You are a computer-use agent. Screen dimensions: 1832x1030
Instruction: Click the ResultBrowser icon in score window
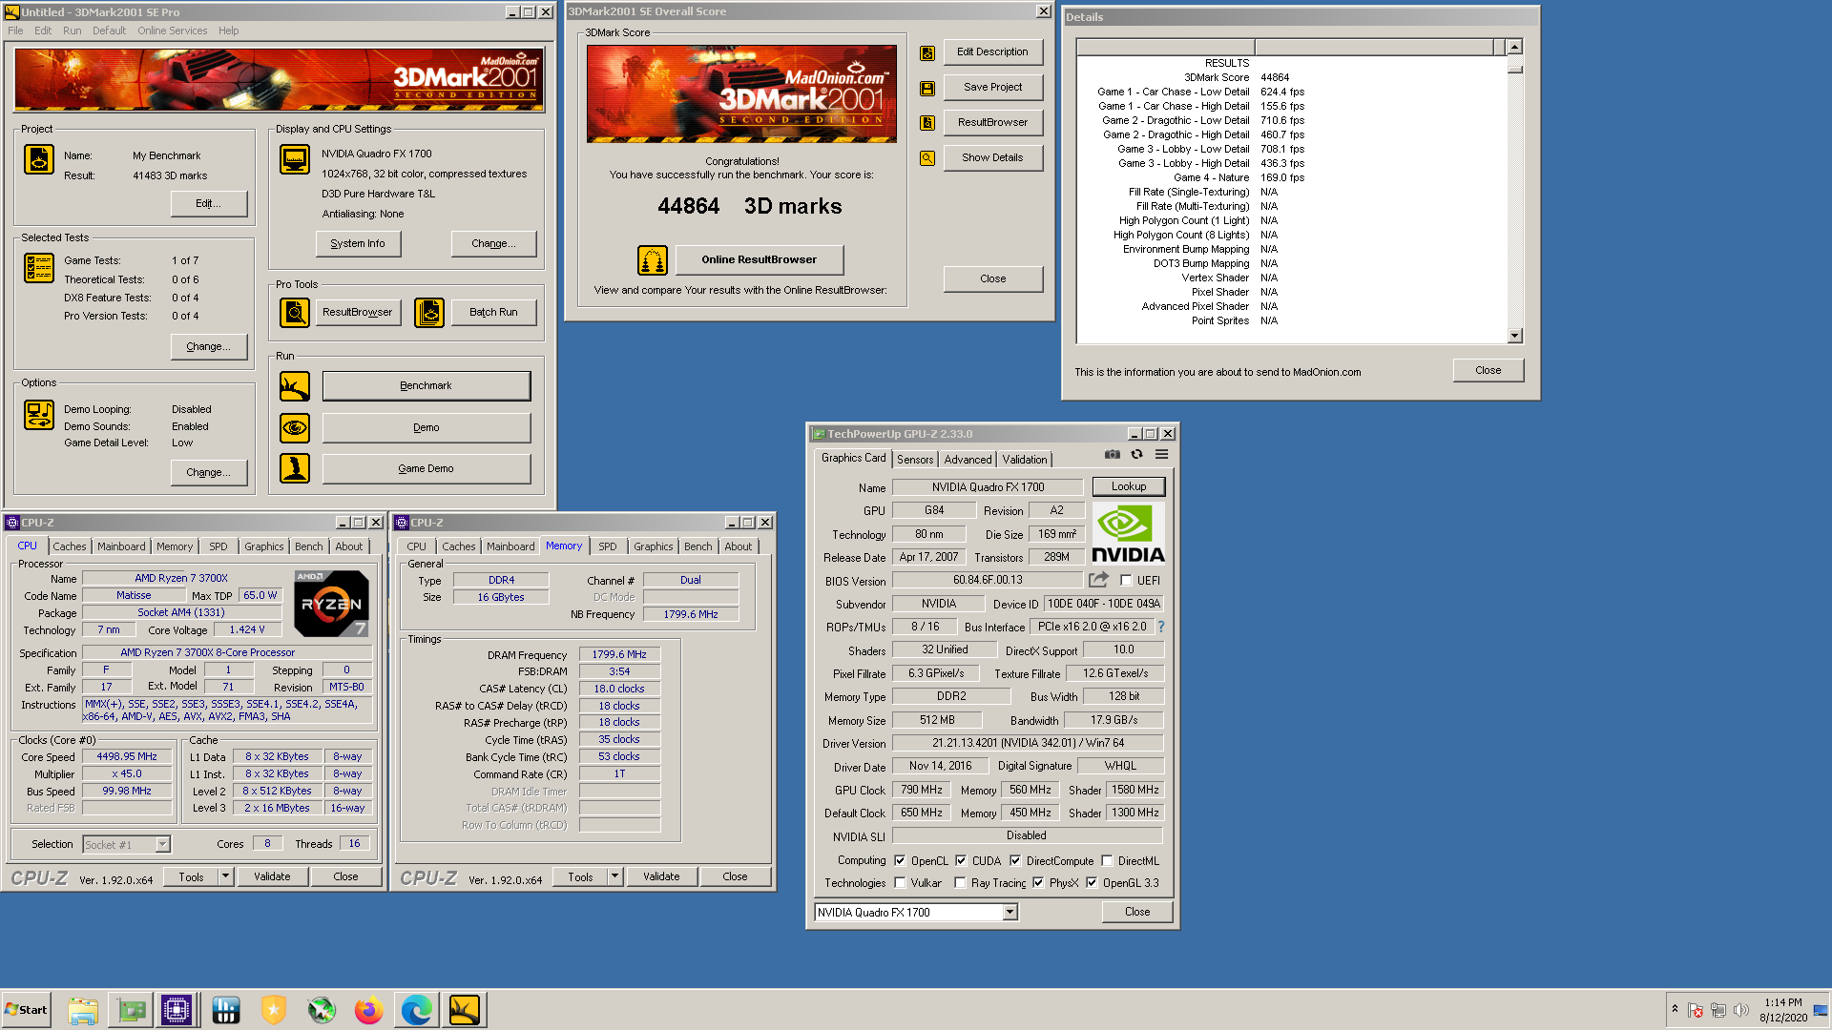927,123
